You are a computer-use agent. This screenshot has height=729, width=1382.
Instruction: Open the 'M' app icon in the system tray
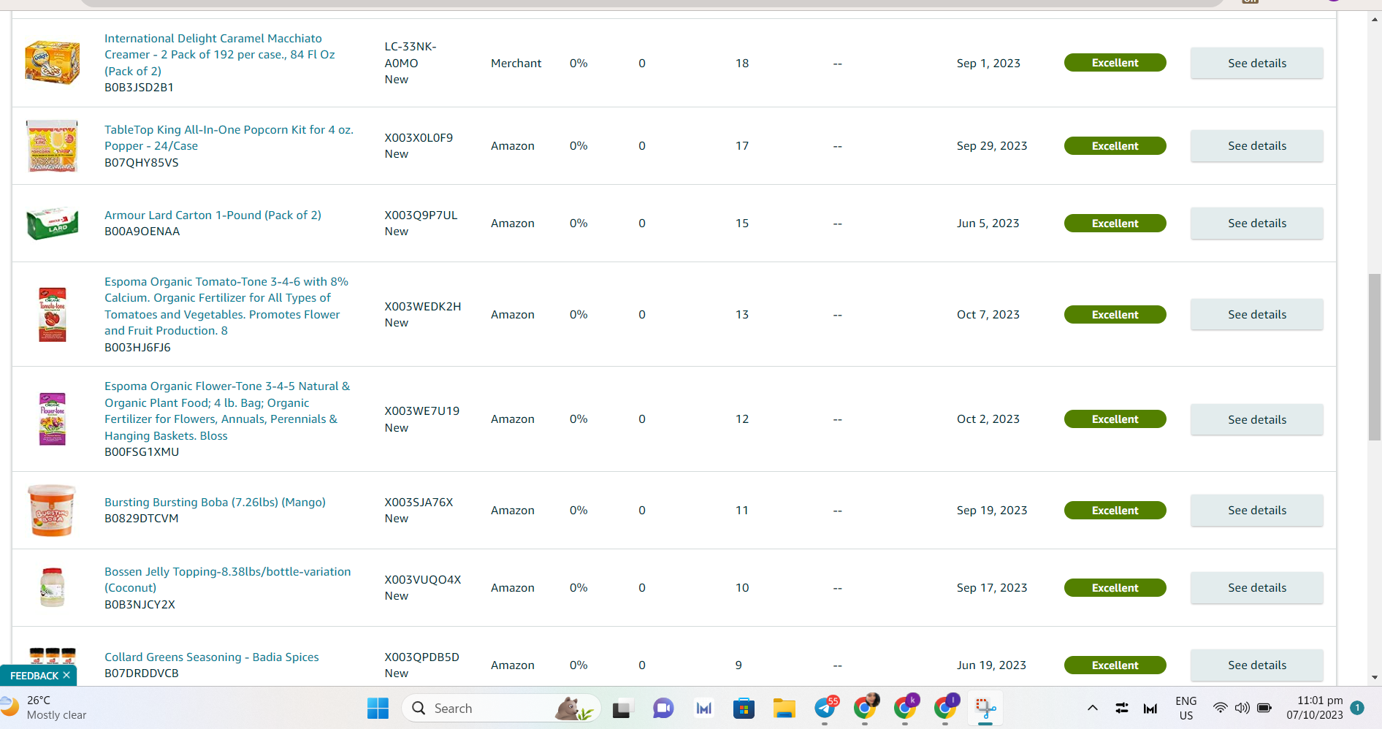(x=1150, y=708)
